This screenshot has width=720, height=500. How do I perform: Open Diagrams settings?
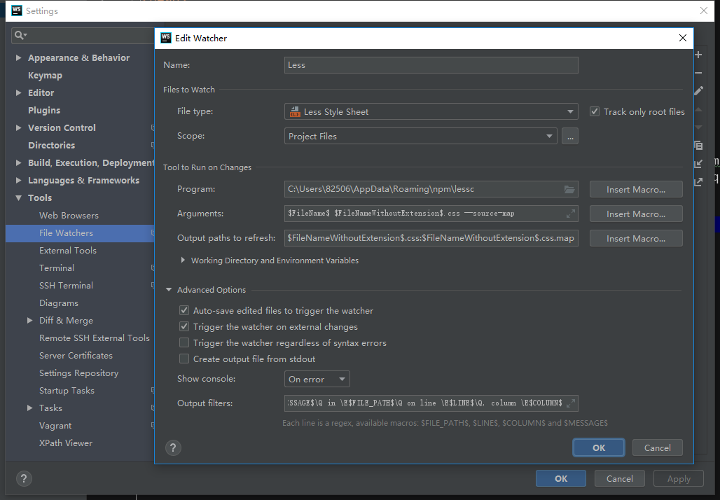point(59,303)
